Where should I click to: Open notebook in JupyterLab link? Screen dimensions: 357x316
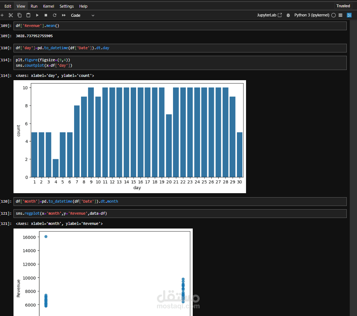point(269,15)
